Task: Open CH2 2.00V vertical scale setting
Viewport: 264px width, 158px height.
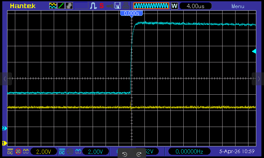Action: [96, 152]
